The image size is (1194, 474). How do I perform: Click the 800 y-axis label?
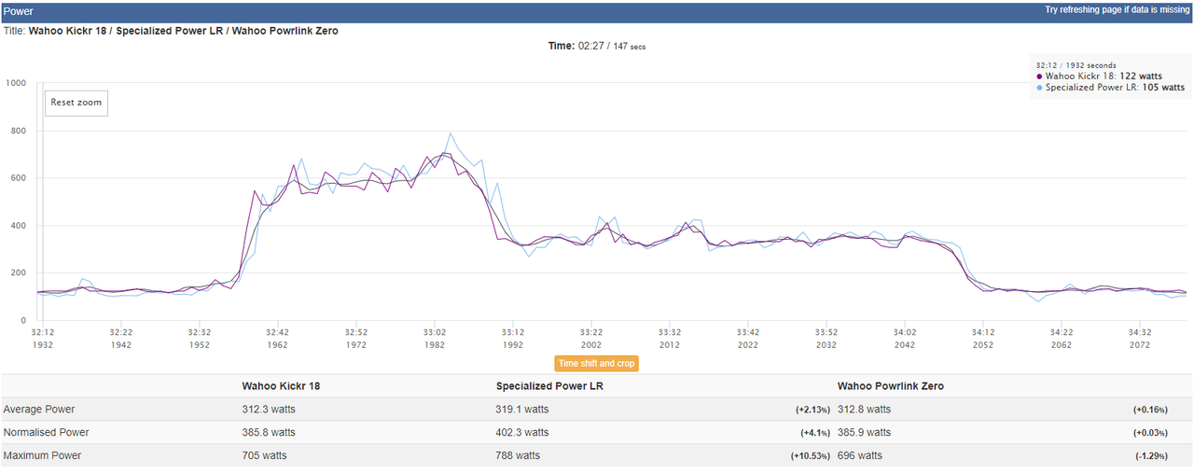18,131
